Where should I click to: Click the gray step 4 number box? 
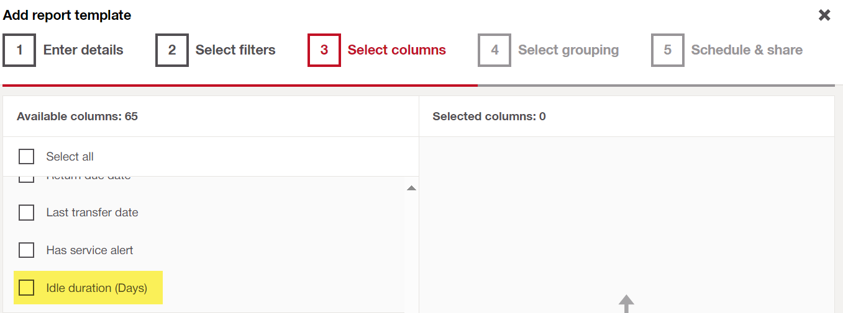point(494,50)
